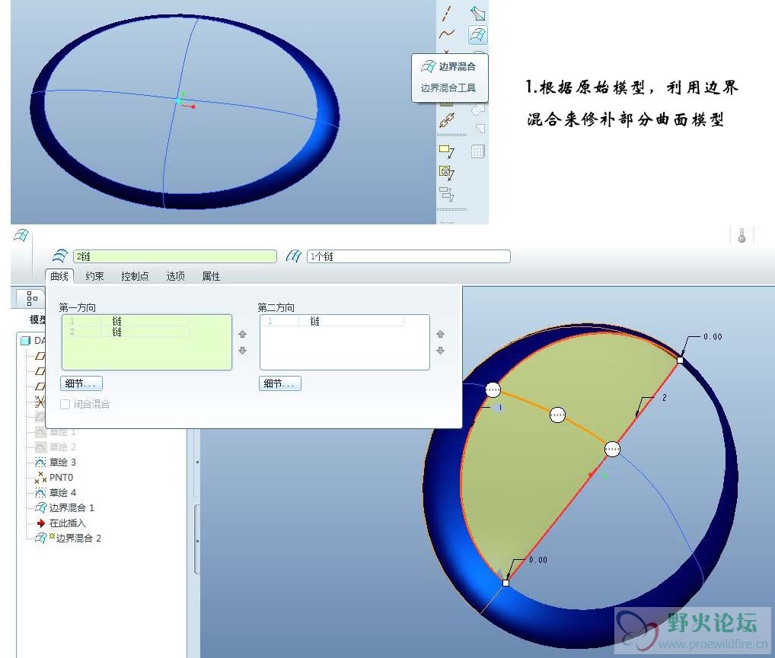Select the Boundary Blend (边界混合) toolbar icon
The width and height of the screenshot is (775, 658).
477,35
